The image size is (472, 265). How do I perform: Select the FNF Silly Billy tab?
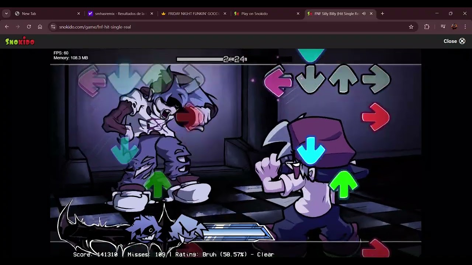coord(340,14)
